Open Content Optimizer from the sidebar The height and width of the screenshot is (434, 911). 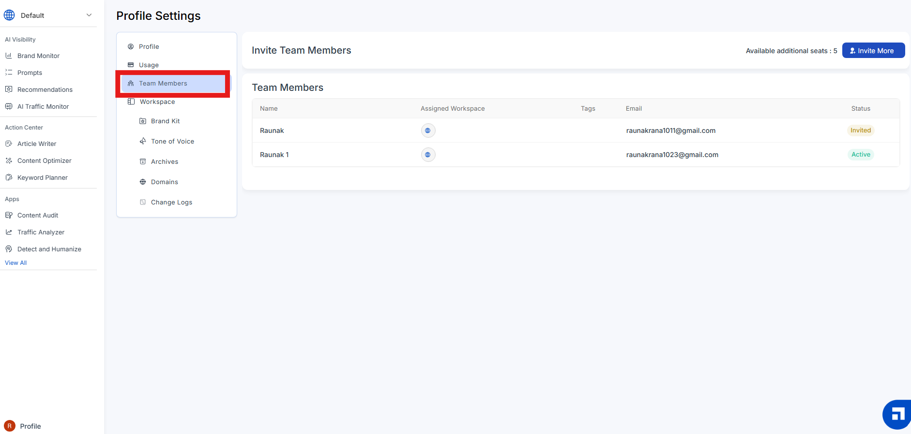coord(44,160)
